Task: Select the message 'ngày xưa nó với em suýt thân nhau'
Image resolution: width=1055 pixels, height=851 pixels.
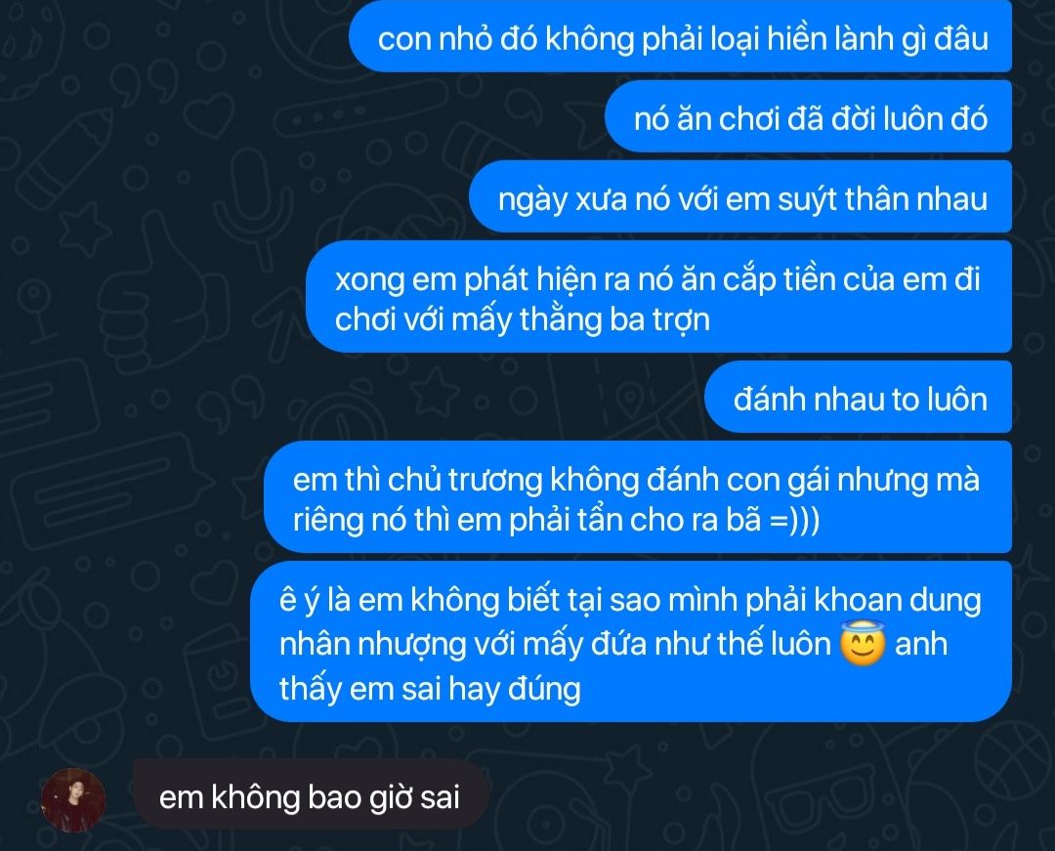Action: click(x=740, y=197)
